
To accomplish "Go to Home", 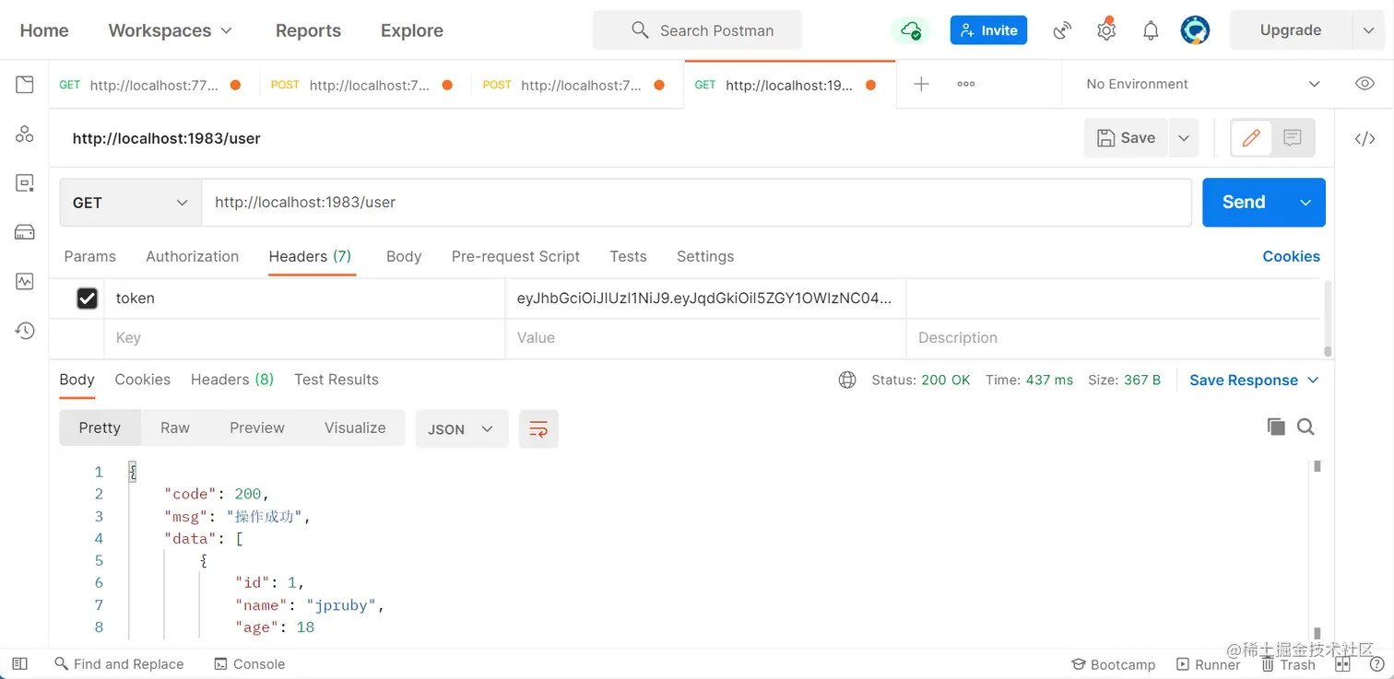I will tap(44, 30).
